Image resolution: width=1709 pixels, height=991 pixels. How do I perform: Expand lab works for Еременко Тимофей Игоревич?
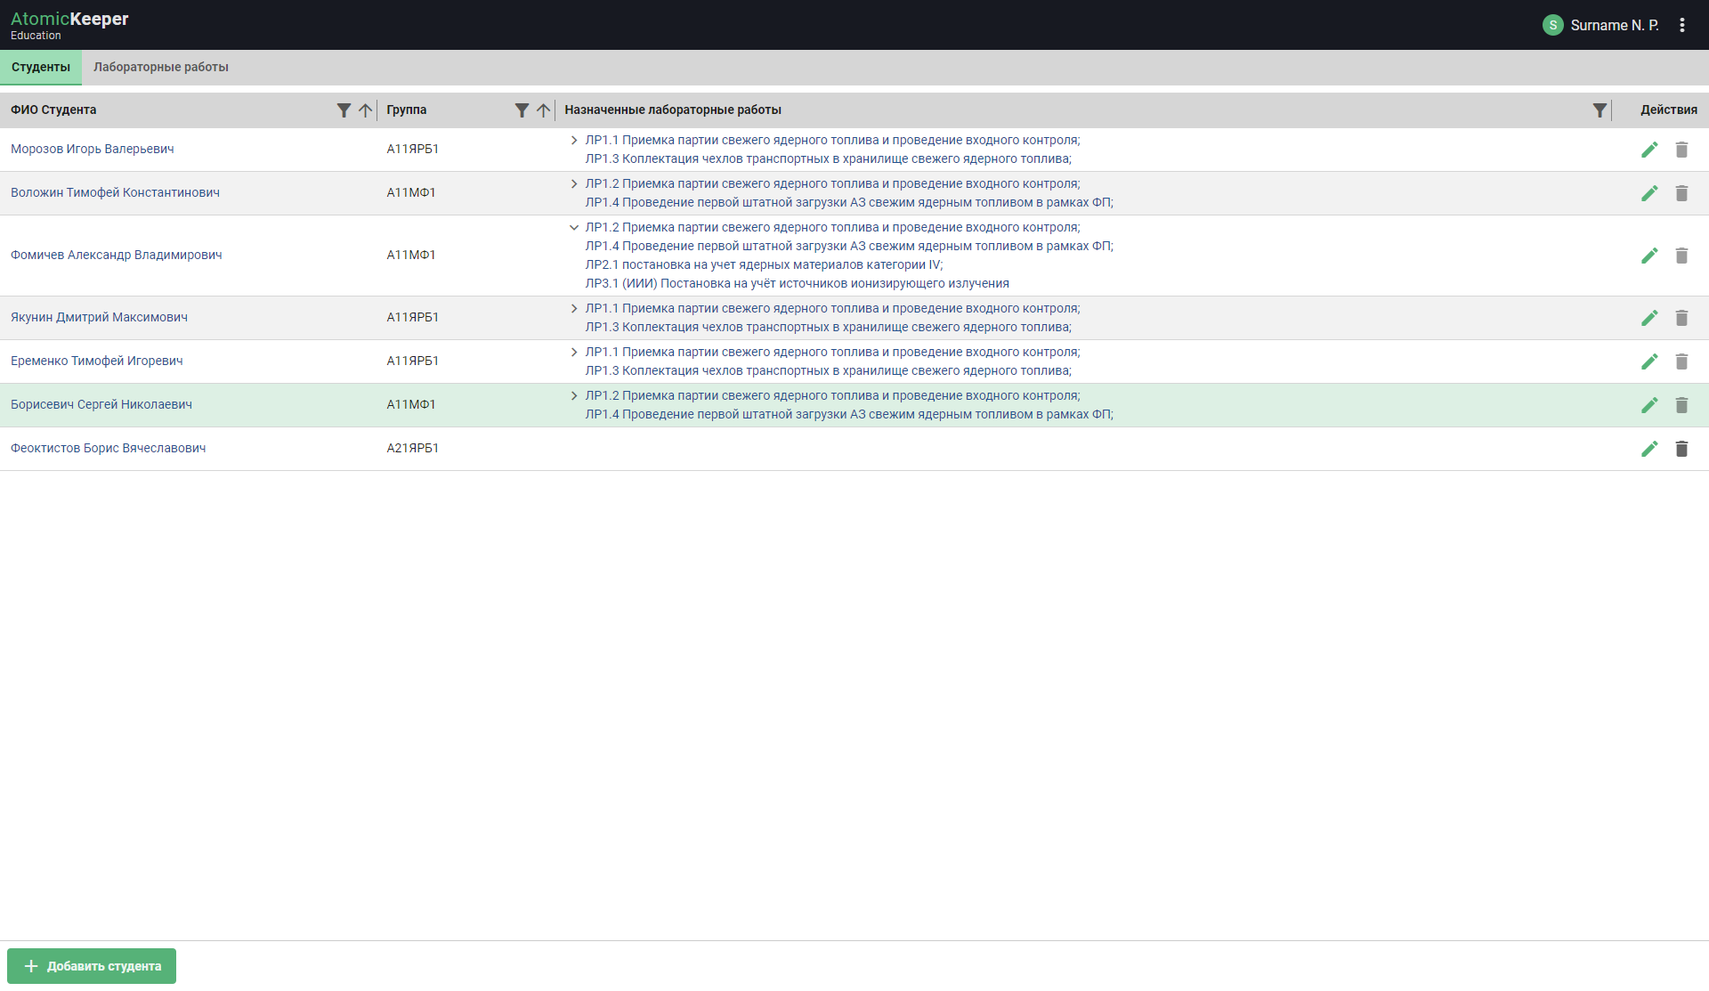(574, 353)
